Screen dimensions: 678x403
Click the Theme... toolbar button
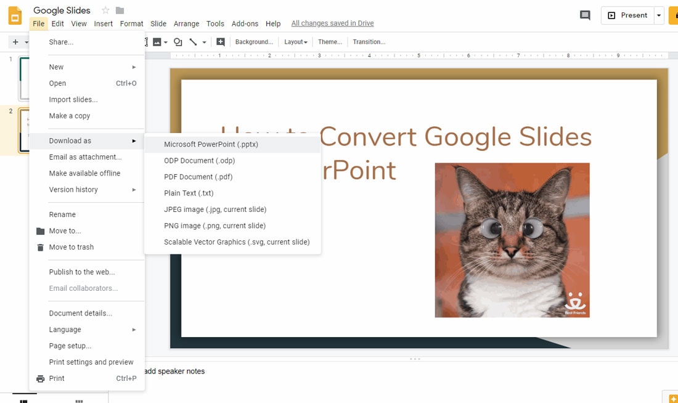pos(330,42)
